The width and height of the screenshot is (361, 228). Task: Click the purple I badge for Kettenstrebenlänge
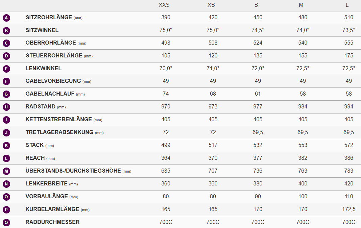coord(6,120)
